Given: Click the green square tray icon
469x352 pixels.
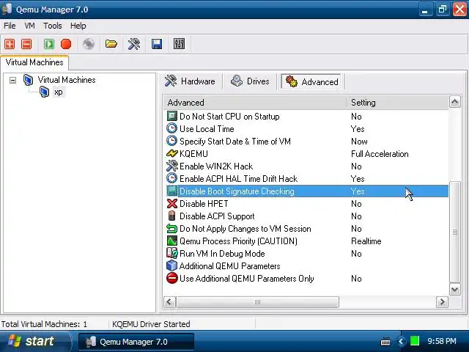Looking at the screenshot, I should [414, 341].
